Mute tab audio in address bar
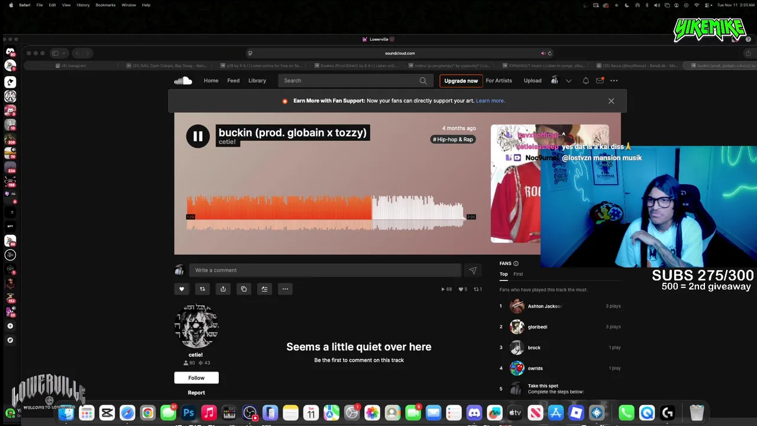Viewport: 757px width, 426px height. point(543,53)
